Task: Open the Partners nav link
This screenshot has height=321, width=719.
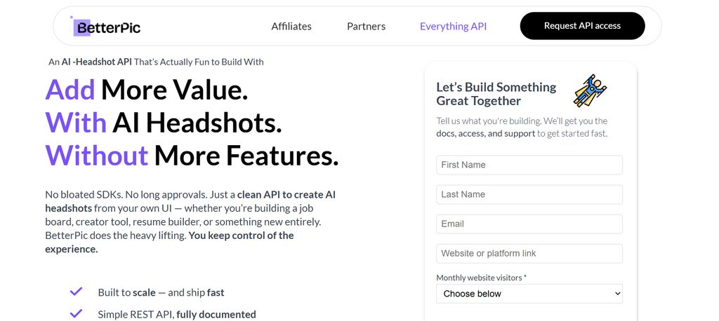Action: pyautogui.click(x=366, y=27)
